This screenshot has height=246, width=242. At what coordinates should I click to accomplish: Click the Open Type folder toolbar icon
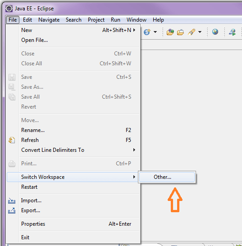pyautogui.click(x=170, y=32)
